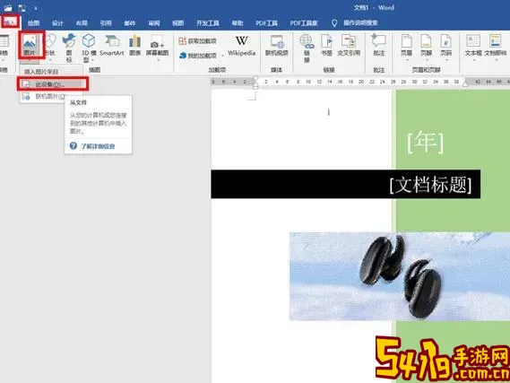Click the Table (表格) icon at ribbon edge
The image size is (510, 383).
[4, 41]
